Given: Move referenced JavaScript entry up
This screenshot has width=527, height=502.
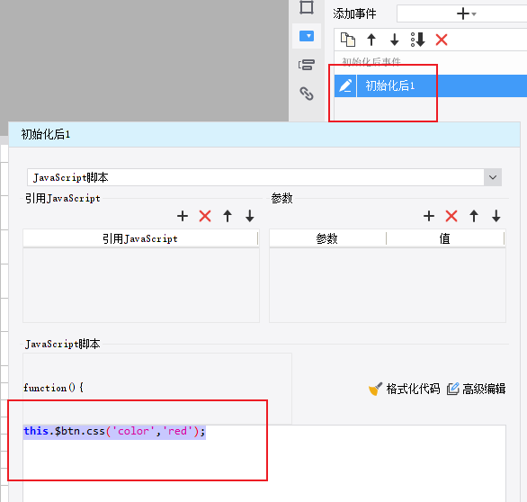Looking at the screenshot, I should [228, 216].
